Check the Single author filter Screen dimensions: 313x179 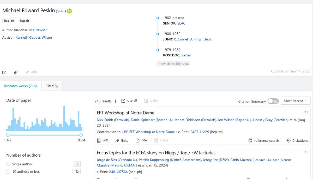8,164
